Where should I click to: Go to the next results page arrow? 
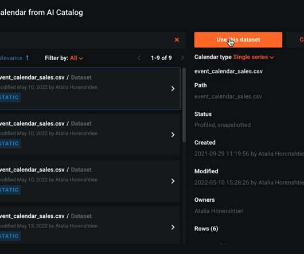[182, 58]
